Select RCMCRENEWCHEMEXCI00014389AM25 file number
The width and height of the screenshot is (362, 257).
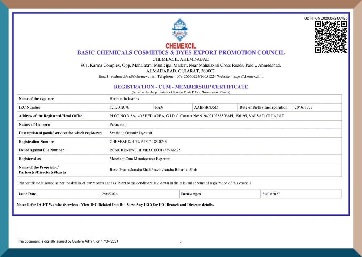click(x=145, y=150)
